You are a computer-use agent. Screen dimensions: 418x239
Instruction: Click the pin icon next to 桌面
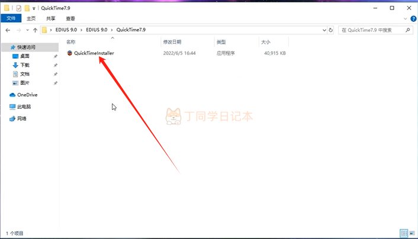pyautogui.click(x=56, y=56)
